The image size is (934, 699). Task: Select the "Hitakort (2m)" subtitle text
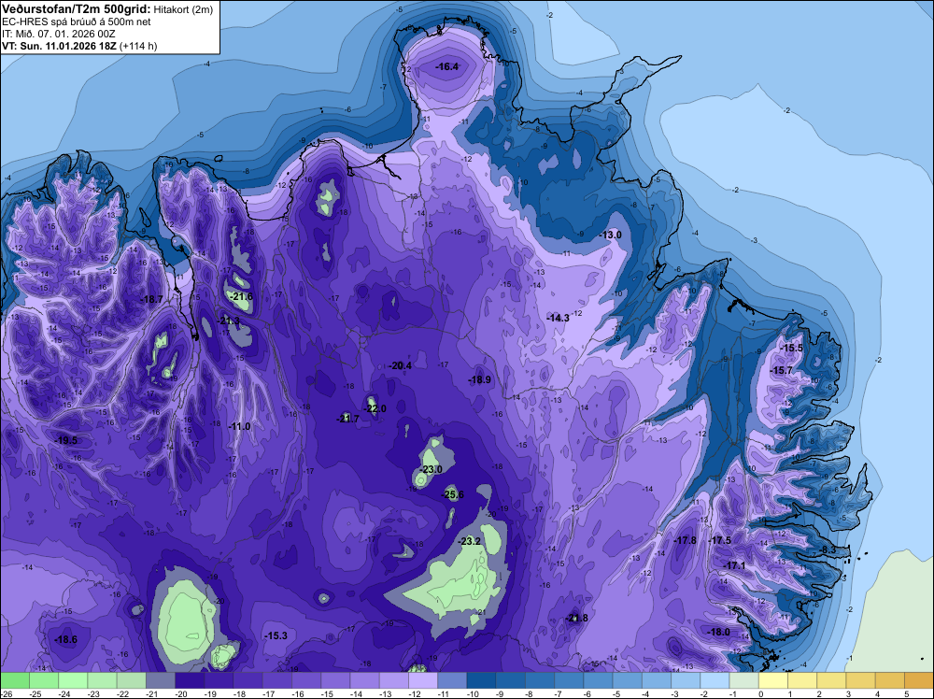point(183,9)
